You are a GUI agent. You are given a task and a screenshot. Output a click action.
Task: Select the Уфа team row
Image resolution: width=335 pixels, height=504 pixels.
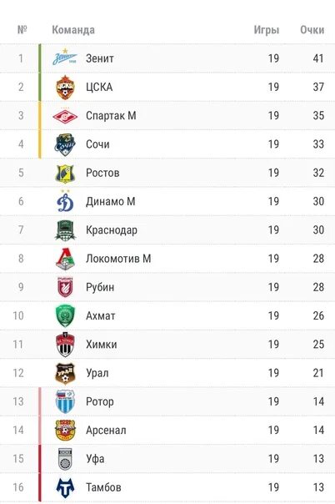[x=167, y=459]
